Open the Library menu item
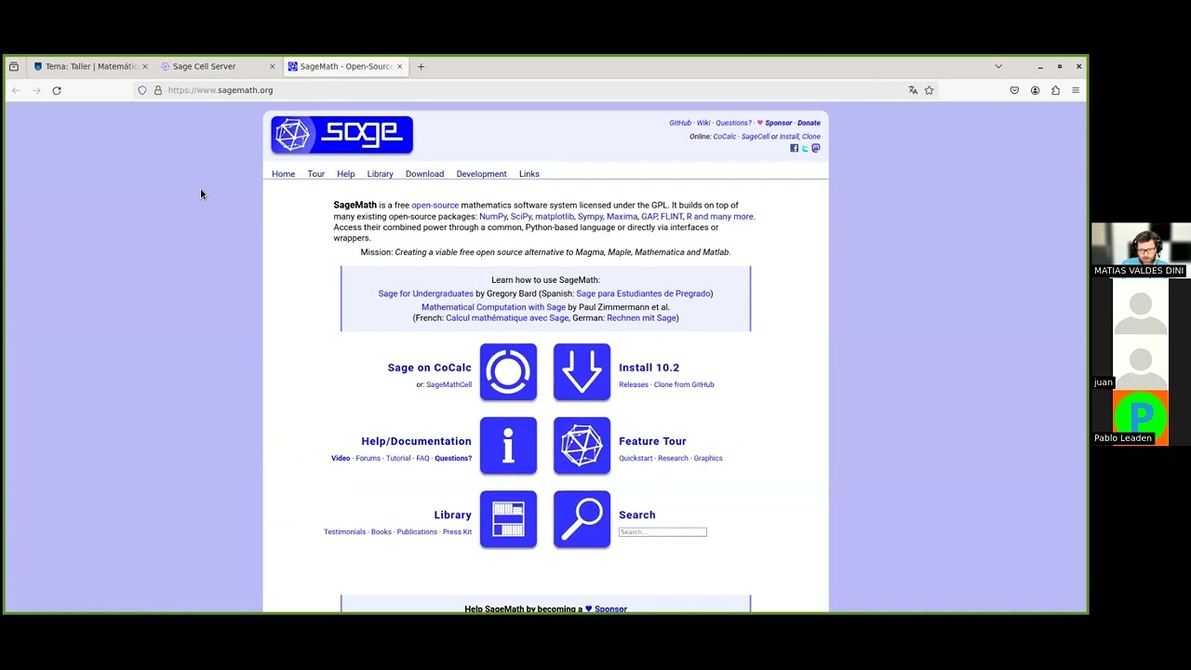 380,174
